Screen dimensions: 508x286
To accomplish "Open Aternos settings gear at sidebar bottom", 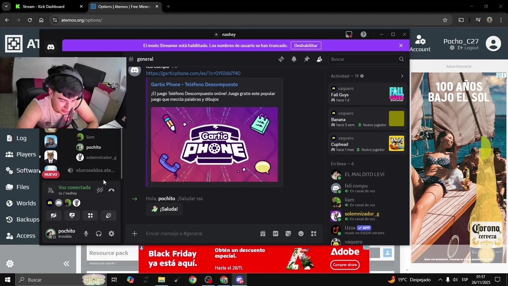I will click(10, 264).
